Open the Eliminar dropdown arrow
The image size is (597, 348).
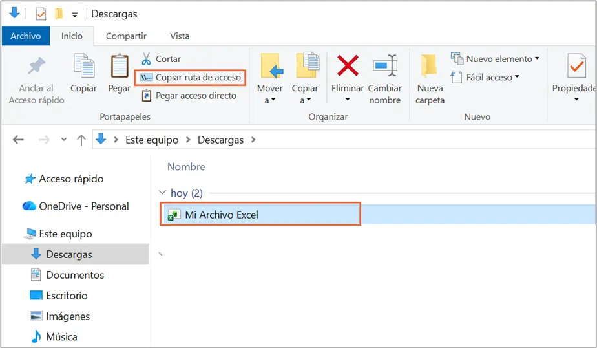[x=348, y=100]
